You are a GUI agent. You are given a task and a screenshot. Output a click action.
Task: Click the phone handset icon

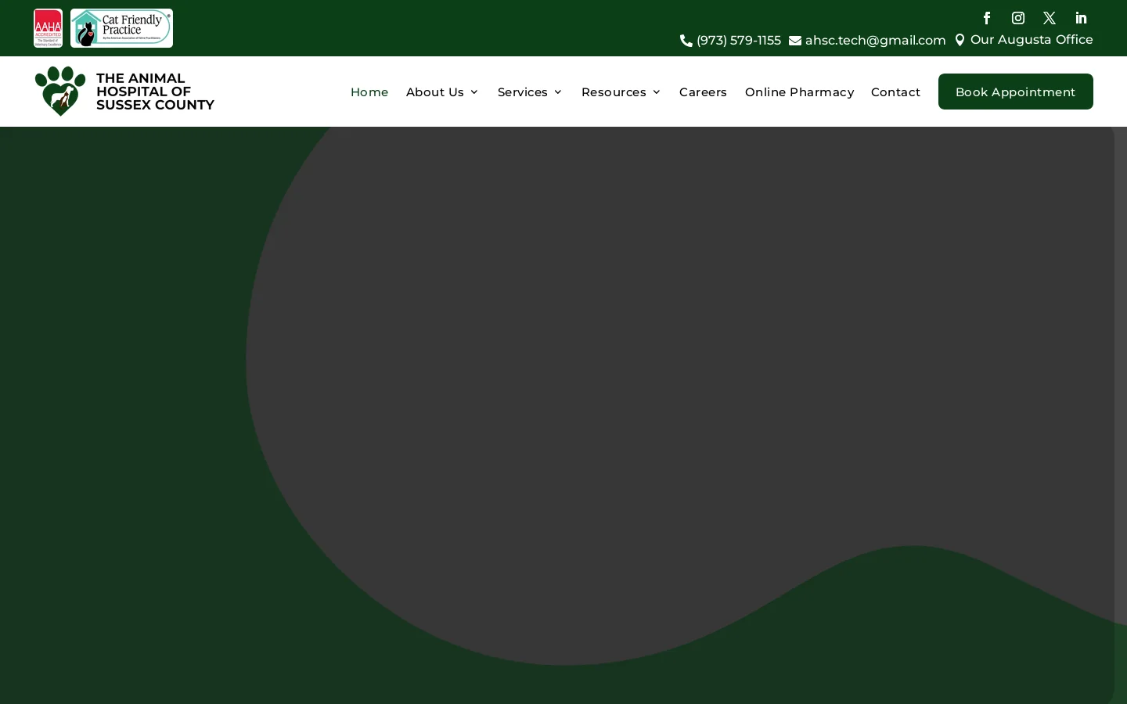click(686, 41)
